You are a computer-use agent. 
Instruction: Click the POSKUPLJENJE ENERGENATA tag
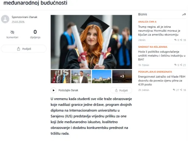click(155, 72)
